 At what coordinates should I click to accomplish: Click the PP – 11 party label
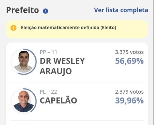point(49,52)
